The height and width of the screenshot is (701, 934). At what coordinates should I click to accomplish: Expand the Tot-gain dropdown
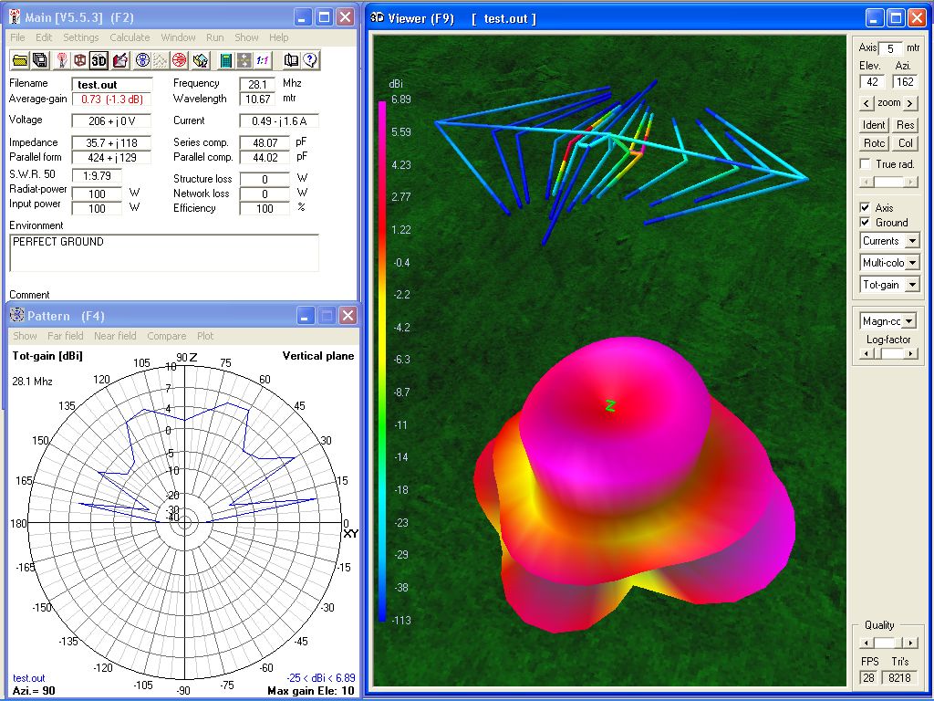tap(912, 285)
